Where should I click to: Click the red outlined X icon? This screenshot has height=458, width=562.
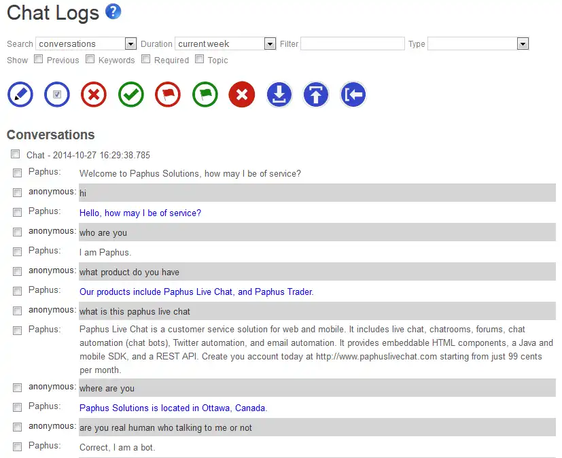94,95
